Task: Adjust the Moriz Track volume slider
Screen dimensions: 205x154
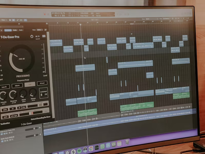Action: click(x=35, y=135)
